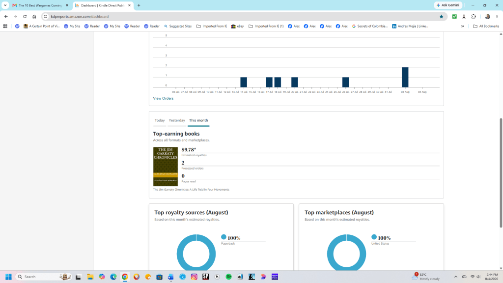Show hidden system tray icons
503x283 pixels.
click(x=455, y=277)
